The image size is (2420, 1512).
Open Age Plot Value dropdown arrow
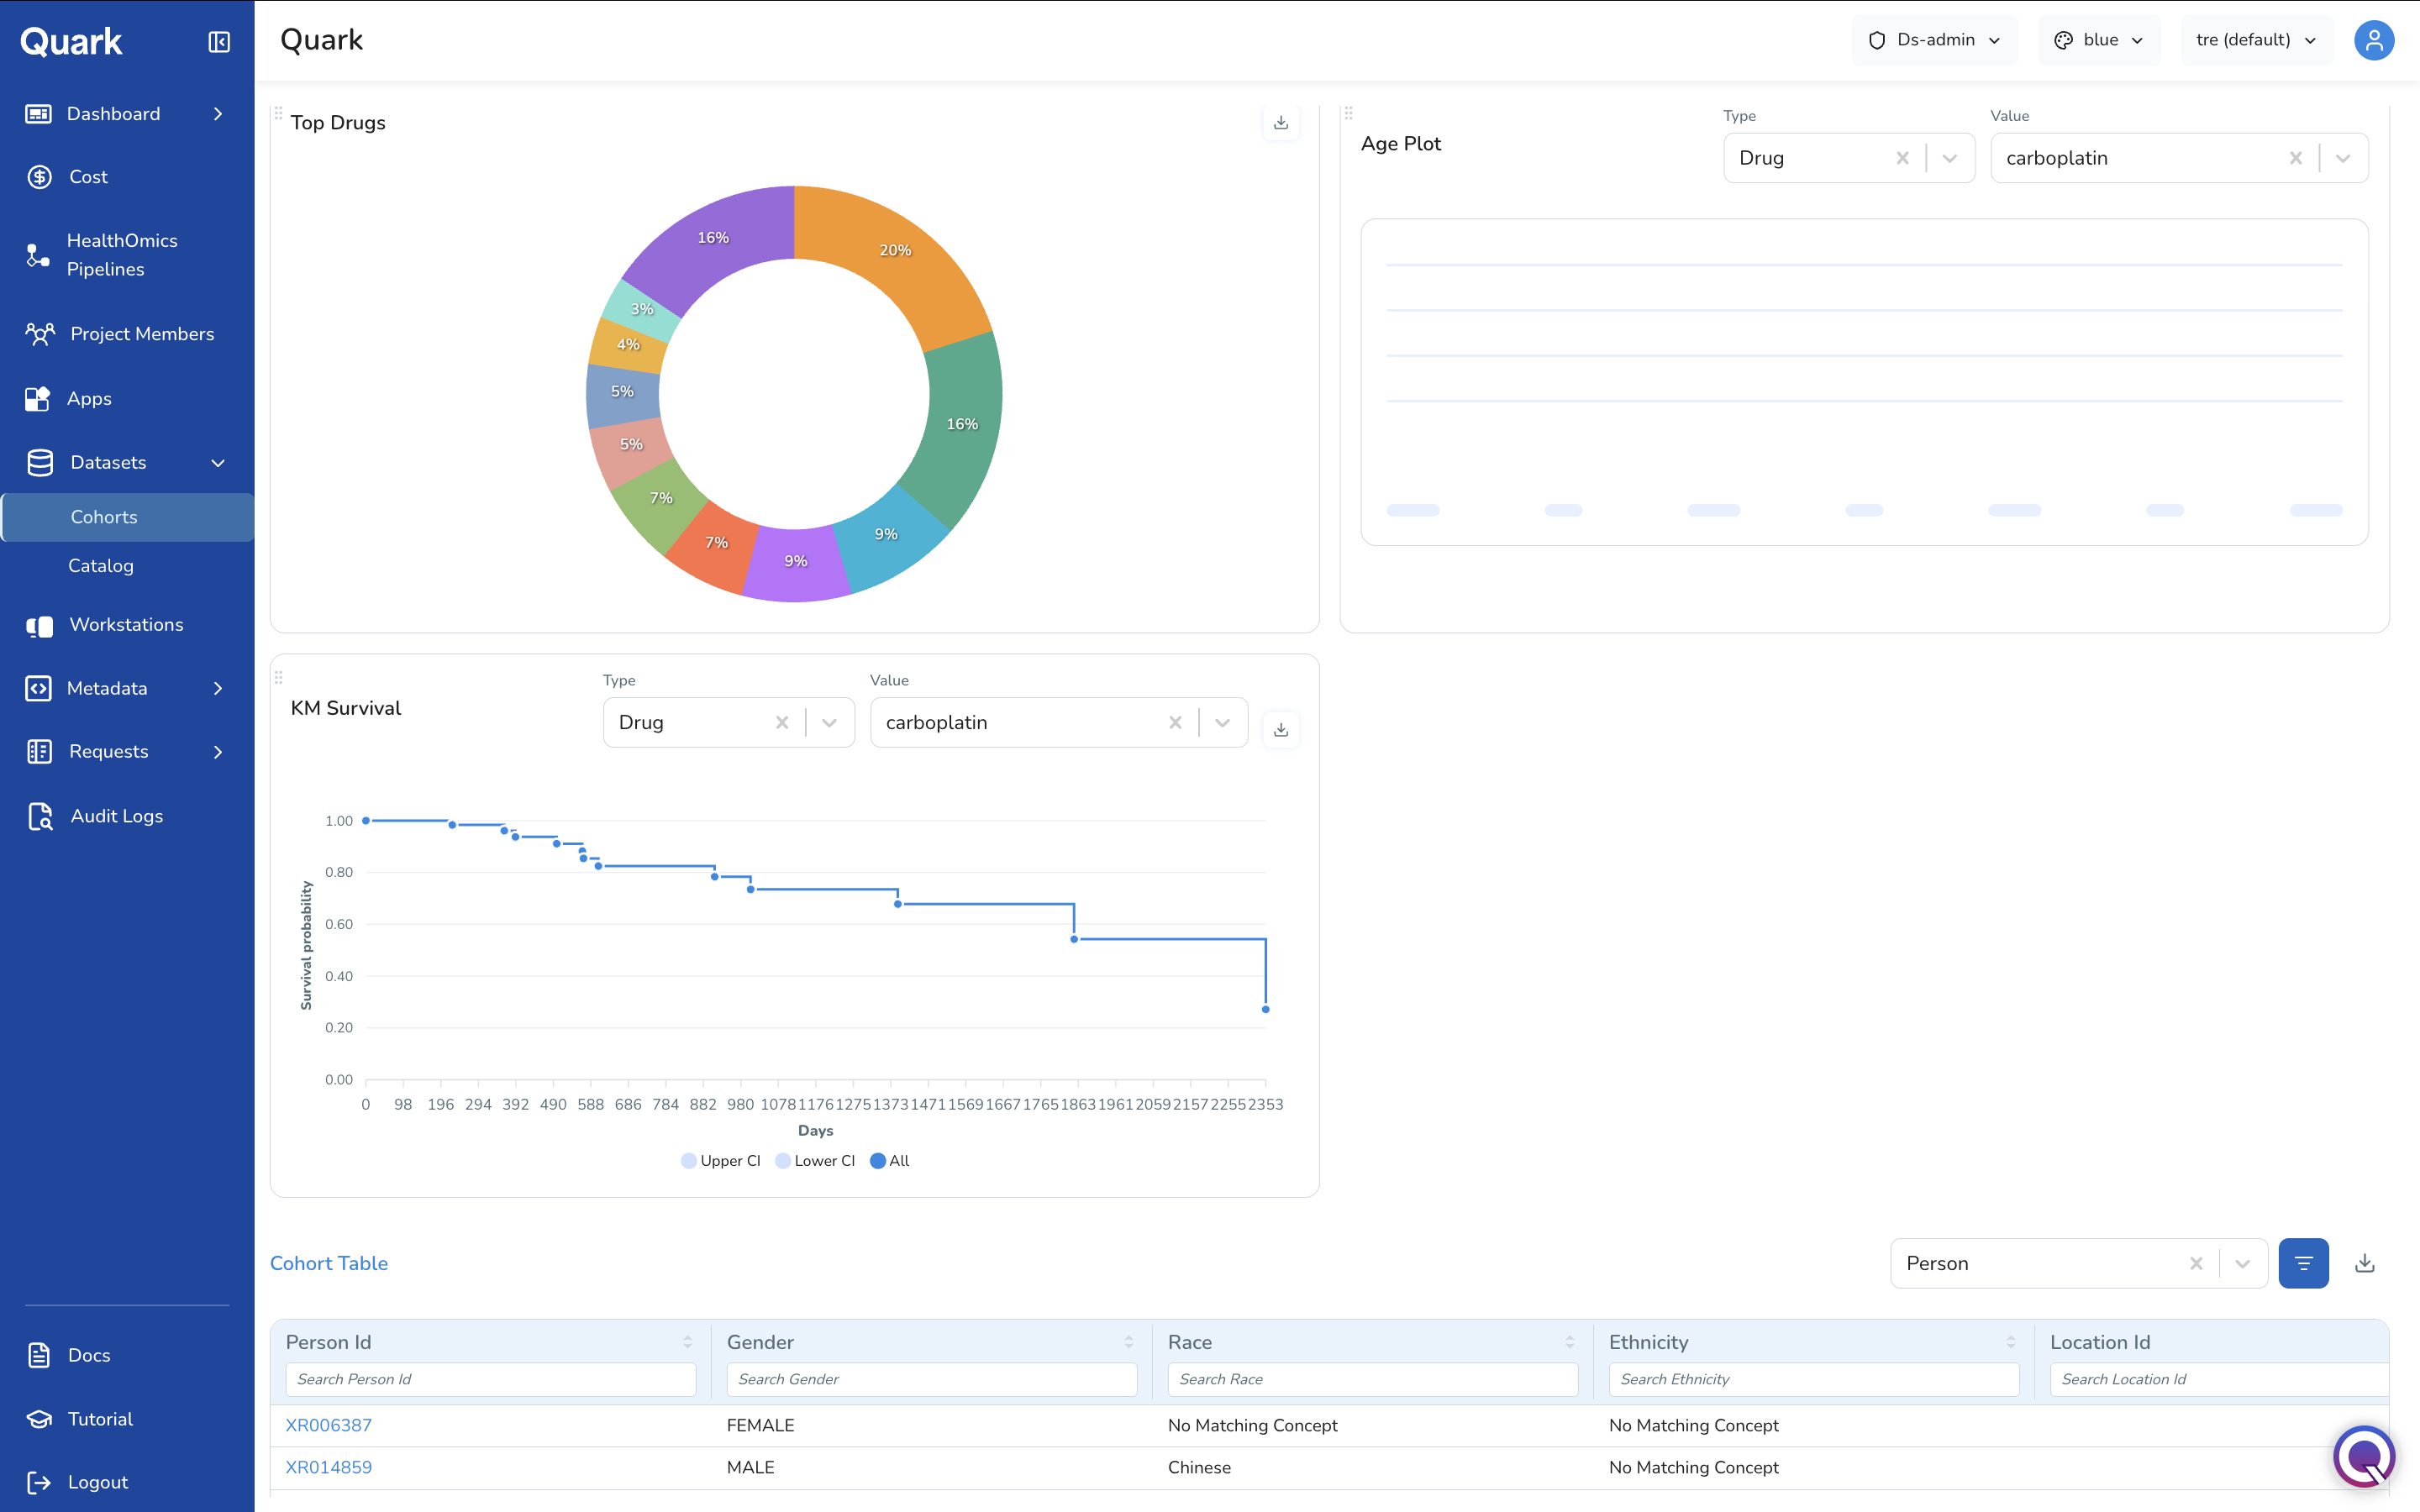click(2343, 158)
